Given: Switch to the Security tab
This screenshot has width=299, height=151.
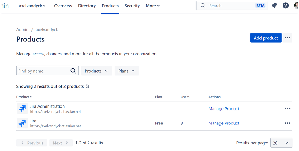Looking at the screenshot, I should coord(132,6).
